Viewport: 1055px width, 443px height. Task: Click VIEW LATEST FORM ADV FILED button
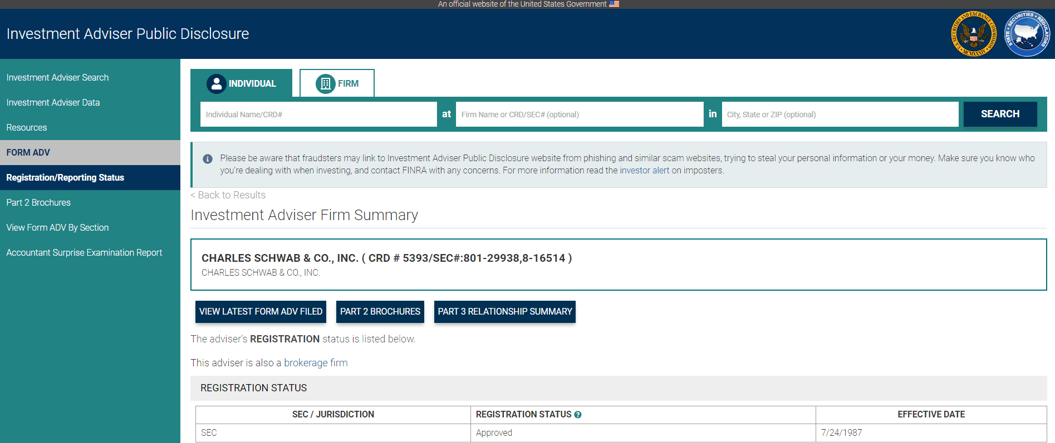(x=261, y=312)
